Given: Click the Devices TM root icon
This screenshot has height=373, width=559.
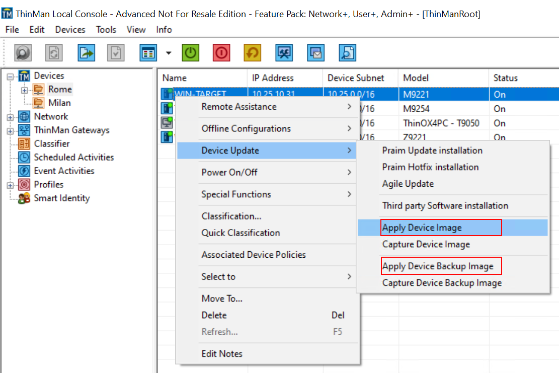Looking at the screenshot, I should pos(24,76).
